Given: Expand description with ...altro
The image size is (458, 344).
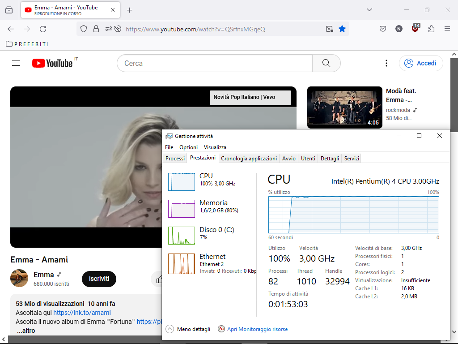Looking at the screenshot, I should point(25,331).
